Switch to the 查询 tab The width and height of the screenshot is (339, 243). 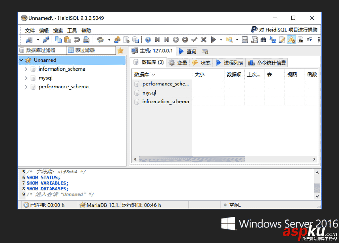point(188,51)
